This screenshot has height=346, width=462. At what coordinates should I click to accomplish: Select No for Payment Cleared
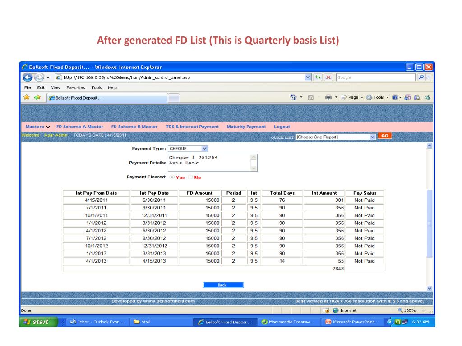[x=190, y=177]
